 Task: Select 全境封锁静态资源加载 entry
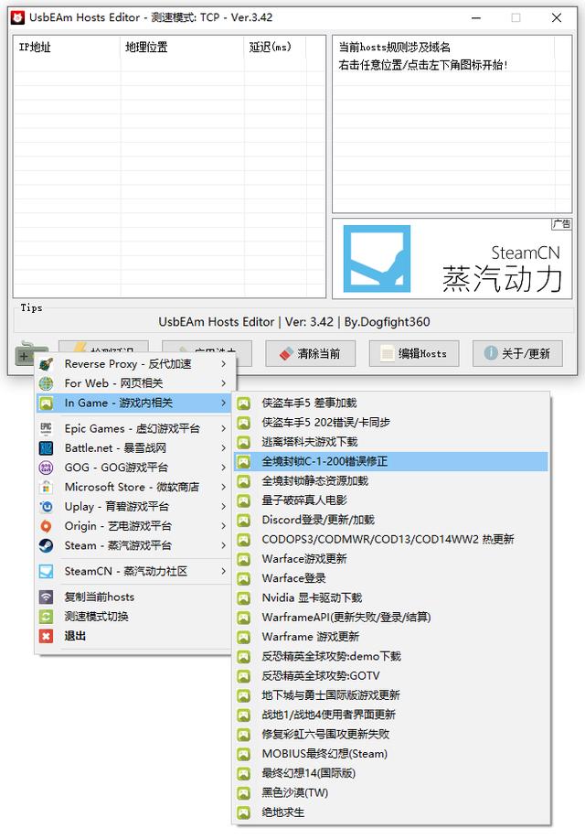tap(391, 481)
